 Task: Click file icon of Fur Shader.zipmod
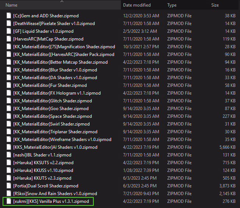click(9, 85)
